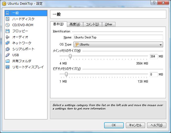Click the Ubuntu OS type icon
This screenshot has width=171, height=133.
tap(77, 44)
